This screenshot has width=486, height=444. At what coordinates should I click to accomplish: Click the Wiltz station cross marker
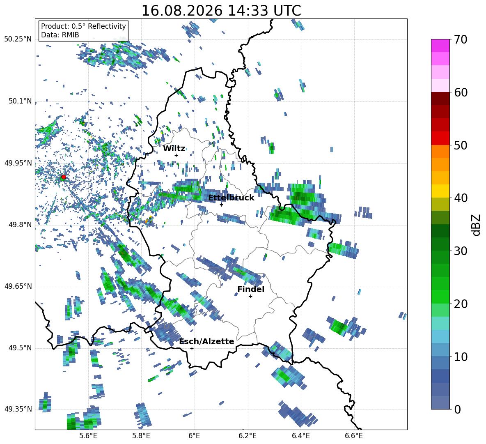tap(177, 155)
